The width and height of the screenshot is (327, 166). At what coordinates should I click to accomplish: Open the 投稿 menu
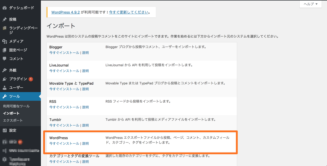click(x=20, y=19)
